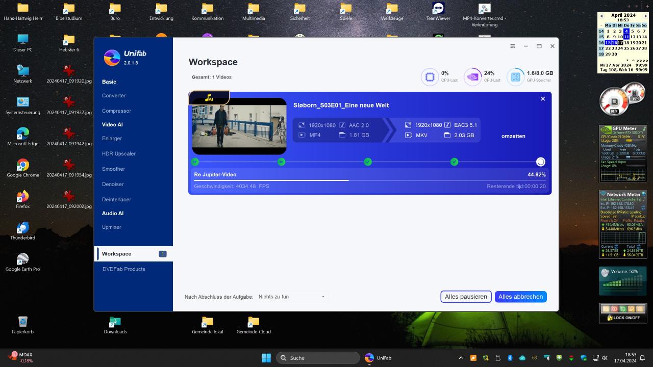Click the task title Sløborn_S03E01_Eine neue Welt
653x367 pixels.
(341, 105)
